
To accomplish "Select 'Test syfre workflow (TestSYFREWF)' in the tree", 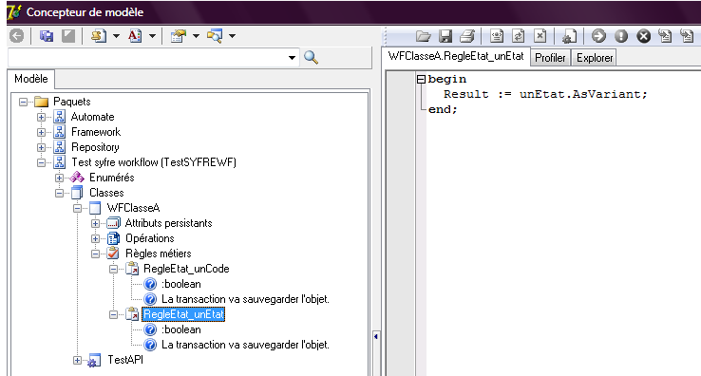I will [x=154, y=162].
